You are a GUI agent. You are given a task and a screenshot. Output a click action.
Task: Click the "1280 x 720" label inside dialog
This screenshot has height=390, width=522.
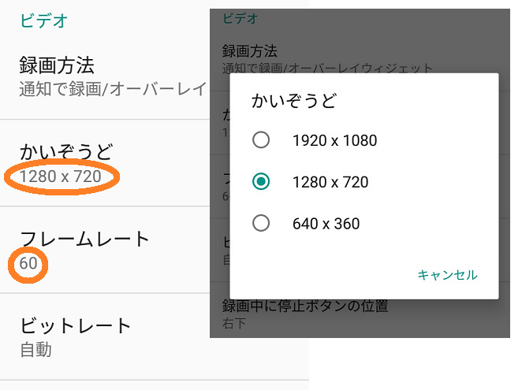pos(330,182)
